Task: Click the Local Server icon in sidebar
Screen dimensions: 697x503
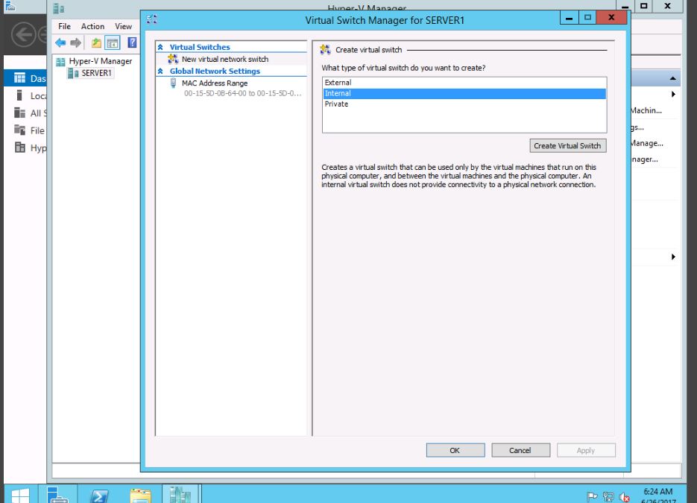Action: tap(19, 95)
